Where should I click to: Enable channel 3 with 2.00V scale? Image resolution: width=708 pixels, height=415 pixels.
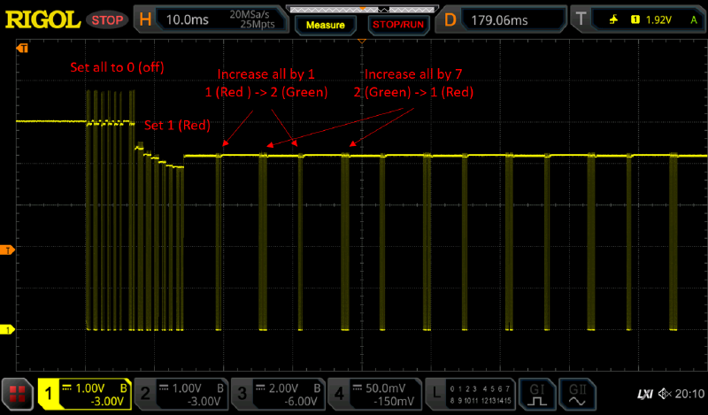278,392
